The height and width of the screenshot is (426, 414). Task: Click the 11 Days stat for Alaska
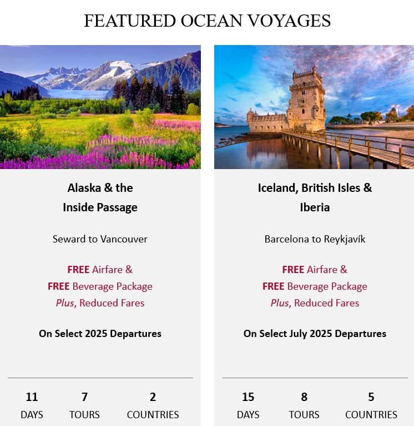(x=32, y=405)
